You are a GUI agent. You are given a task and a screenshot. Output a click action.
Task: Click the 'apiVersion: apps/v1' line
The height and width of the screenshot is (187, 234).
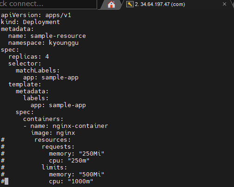pyautogui.click(x=36, y=15)
